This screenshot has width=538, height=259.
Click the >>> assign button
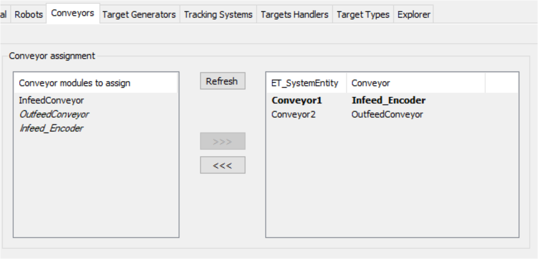222,141
